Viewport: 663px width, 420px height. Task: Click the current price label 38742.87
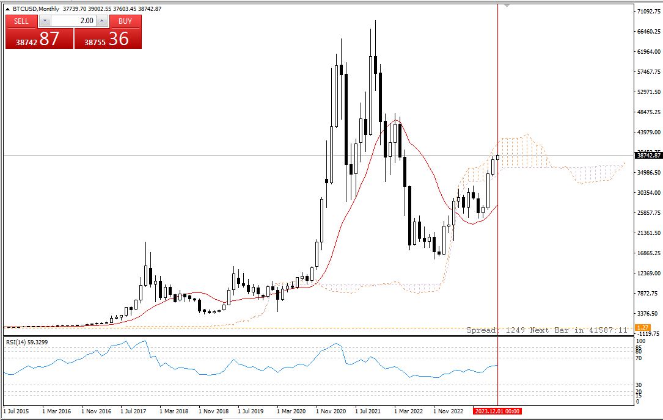click(x=648, y=156)
